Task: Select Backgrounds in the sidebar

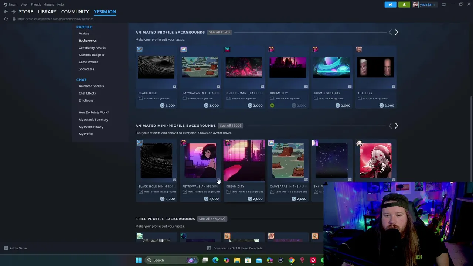Action: tap(88, 40)
